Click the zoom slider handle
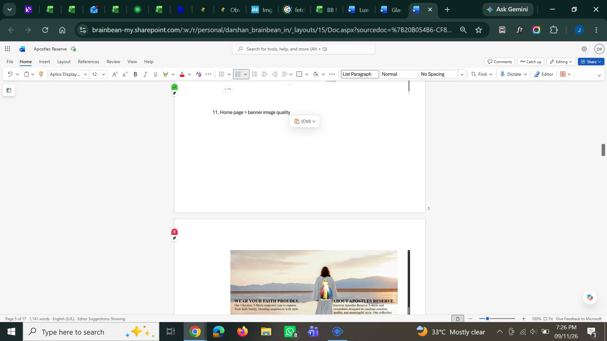Screen dimensions: 607x341 coord(487,319)
